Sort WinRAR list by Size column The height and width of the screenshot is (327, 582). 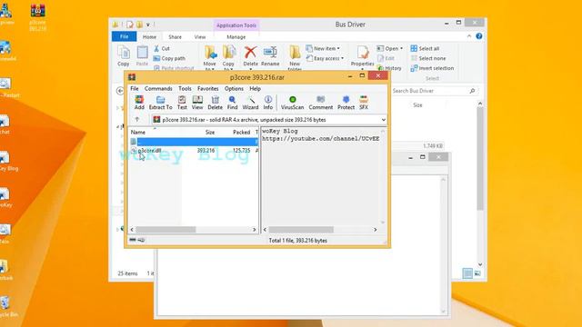210,132
